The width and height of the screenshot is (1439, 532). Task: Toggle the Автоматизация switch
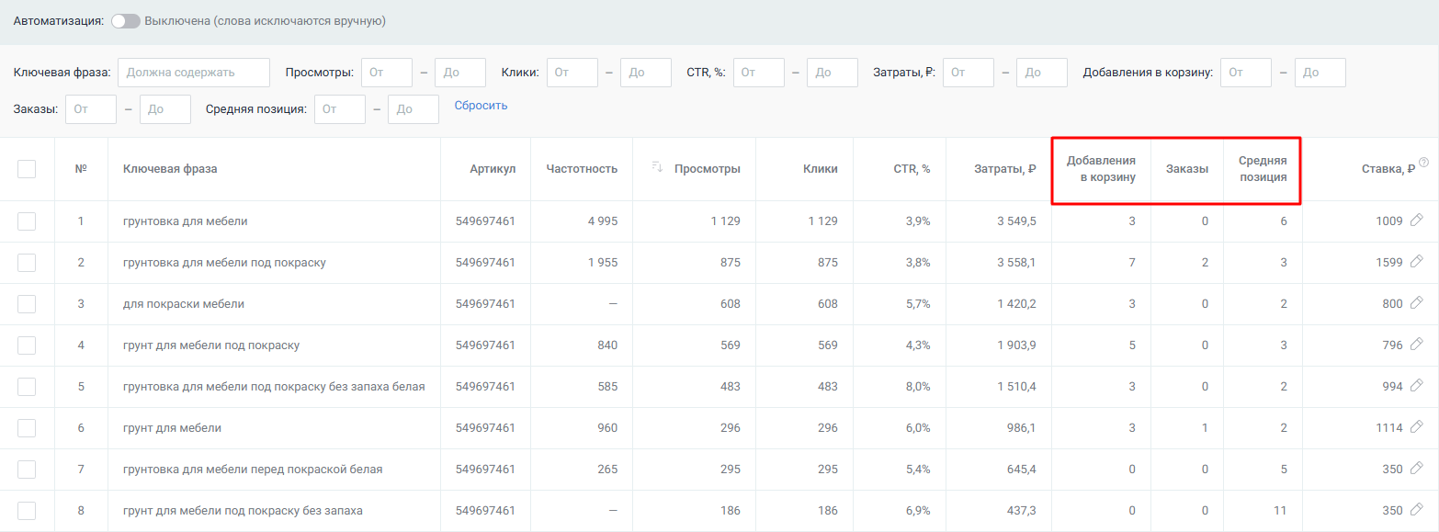[x=125, y=21]
